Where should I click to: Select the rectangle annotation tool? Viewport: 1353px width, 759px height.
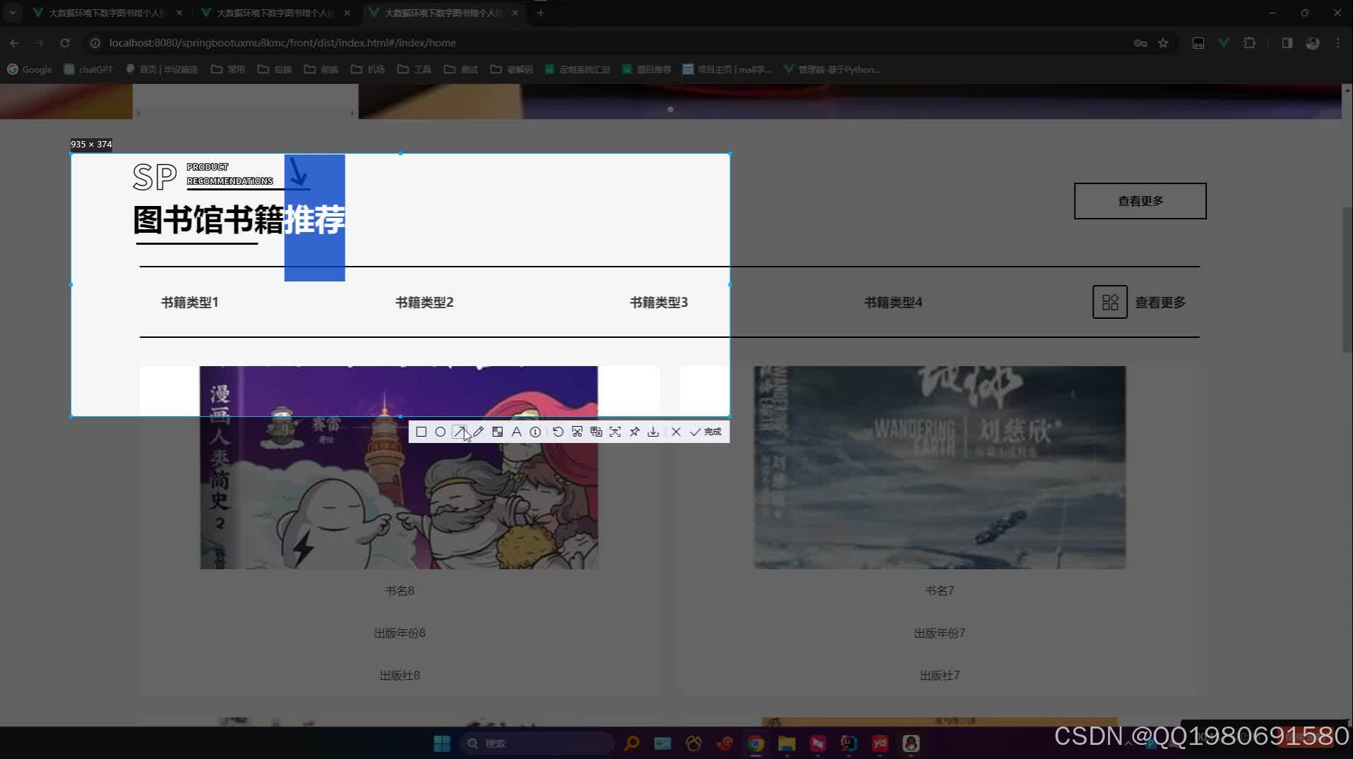click(422, 432)
